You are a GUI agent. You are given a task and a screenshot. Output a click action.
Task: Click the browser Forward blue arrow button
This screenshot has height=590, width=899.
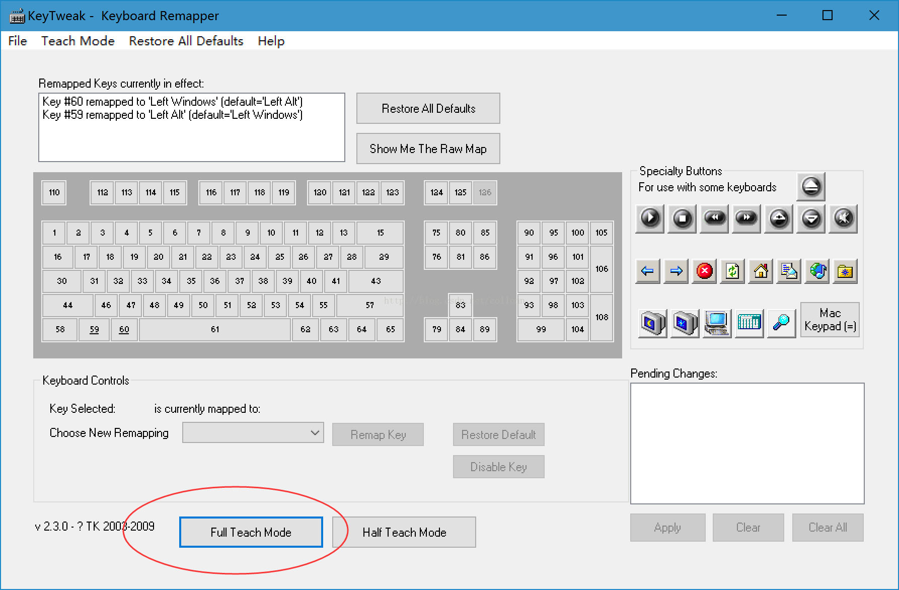click(x=676, y=271)
